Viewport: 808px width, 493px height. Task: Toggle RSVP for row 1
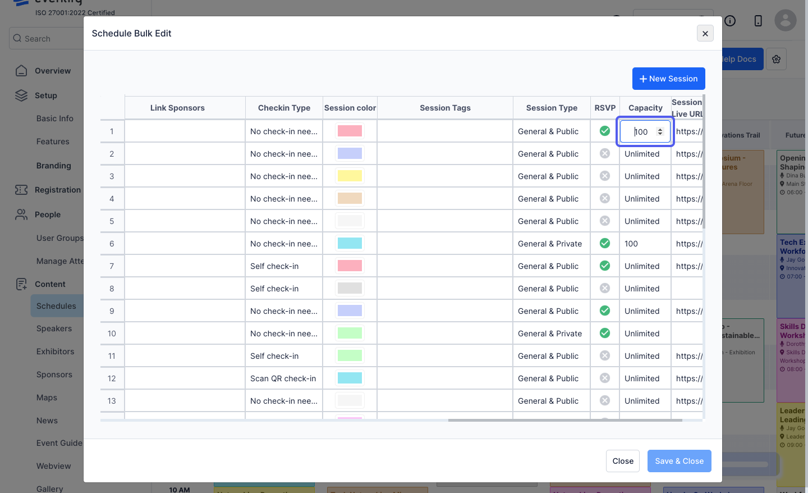[x=605, y=131]
